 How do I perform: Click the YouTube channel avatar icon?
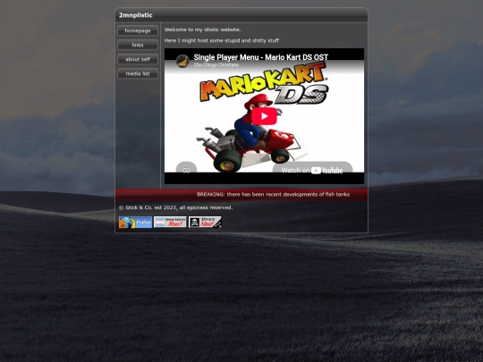point(182,61)
